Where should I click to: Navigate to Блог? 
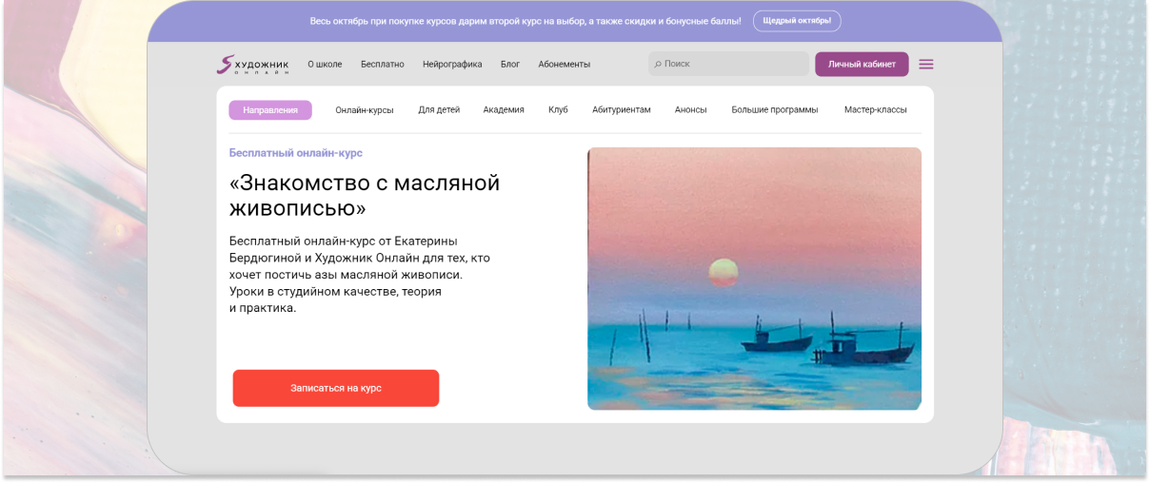pyautogui.click(x=510, y=65)
